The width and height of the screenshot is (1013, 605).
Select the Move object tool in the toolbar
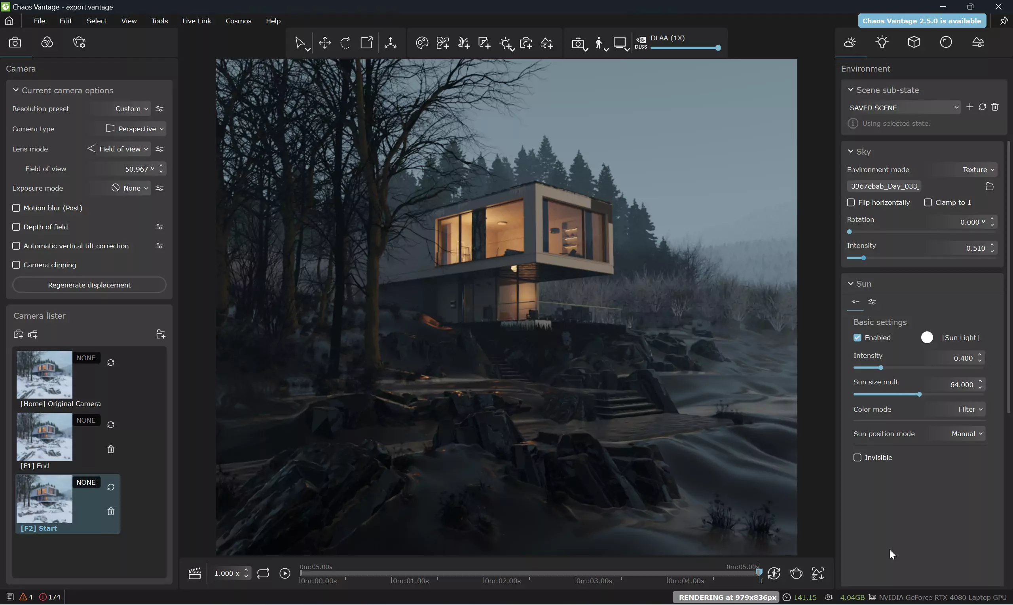click(325, 43)
